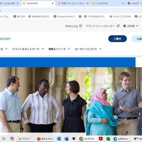Click the globe language icon
The height and width of the screenshot is (142, 142).
tap(125, 26)
